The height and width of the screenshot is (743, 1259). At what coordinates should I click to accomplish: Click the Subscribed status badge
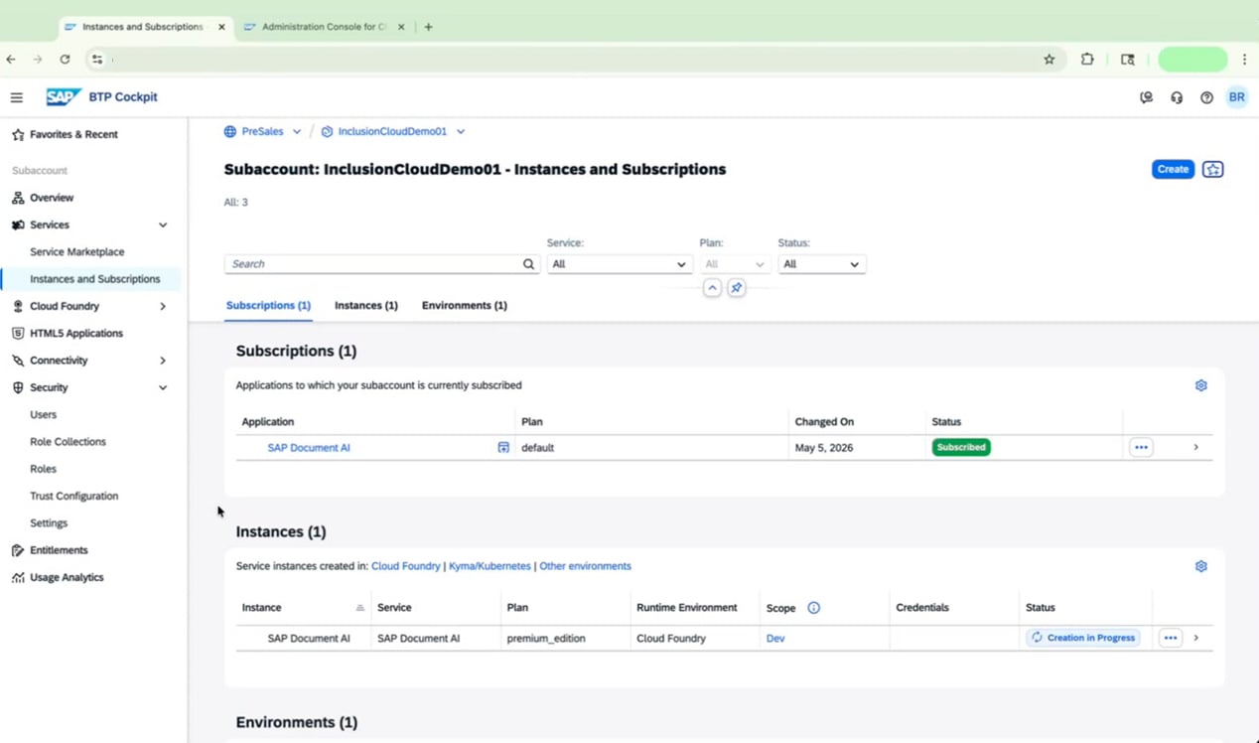point(961,447)
